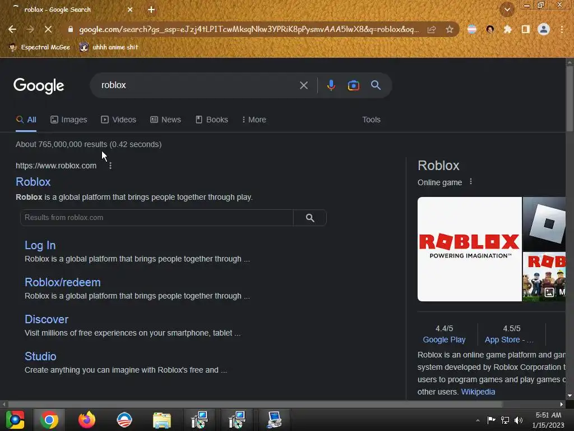
Task: Click the vertical page scrollbar
Action: 570,99
